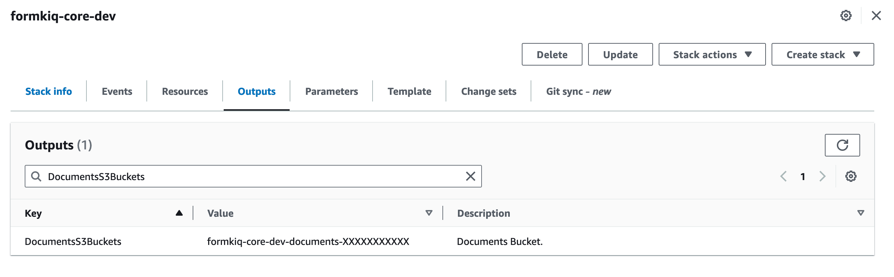Select page number 1
894x277 pixels.
click(x=803, y=177)
